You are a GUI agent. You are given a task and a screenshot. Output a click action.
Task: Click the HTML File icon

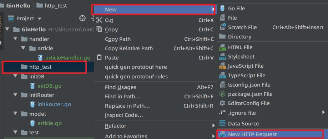pyautogui.click(x=222, y=47)
